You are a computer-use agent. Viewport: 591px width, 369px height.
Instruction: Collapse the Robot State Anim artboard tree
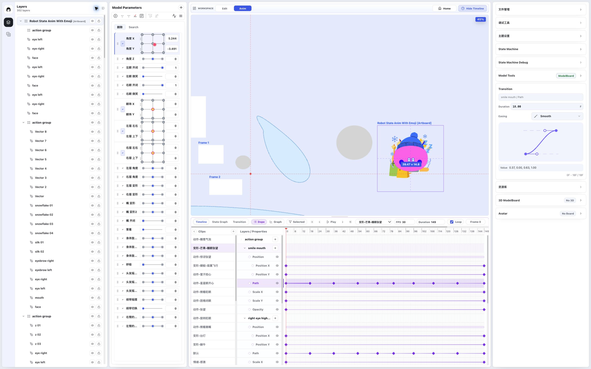(x=21, y=21)
